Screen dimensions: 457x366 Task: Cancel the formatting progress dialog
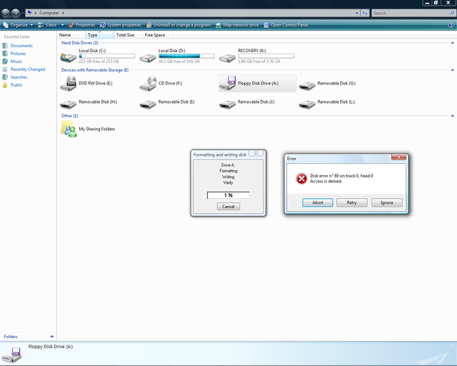coord(228,206)
